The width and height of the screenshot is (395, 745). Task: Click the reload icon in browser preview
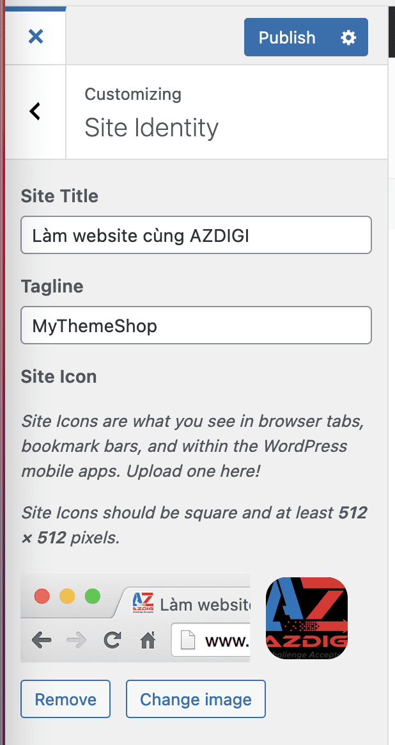pos(112,639)
